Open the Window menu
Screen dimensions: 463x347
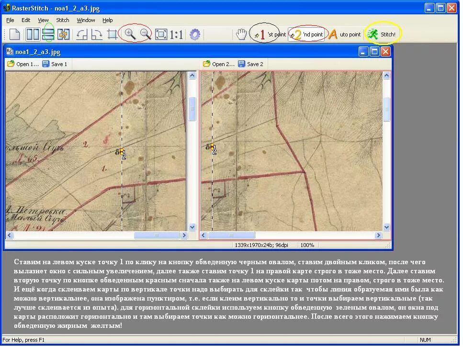tap(86, 20)
